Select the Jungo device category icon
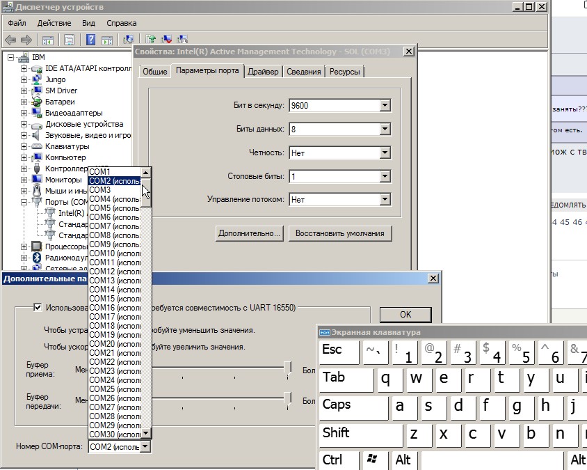This screenshot has width=587, height=470. 37,79
